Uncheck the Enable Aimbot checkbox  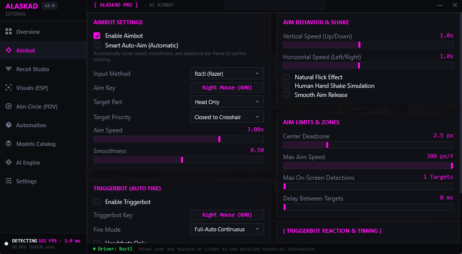coord(97,36)
